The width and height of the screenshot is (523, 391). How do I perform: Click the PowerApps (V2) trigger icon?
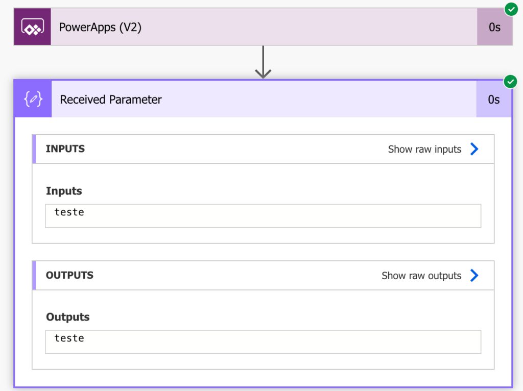[x=32, y=26]
